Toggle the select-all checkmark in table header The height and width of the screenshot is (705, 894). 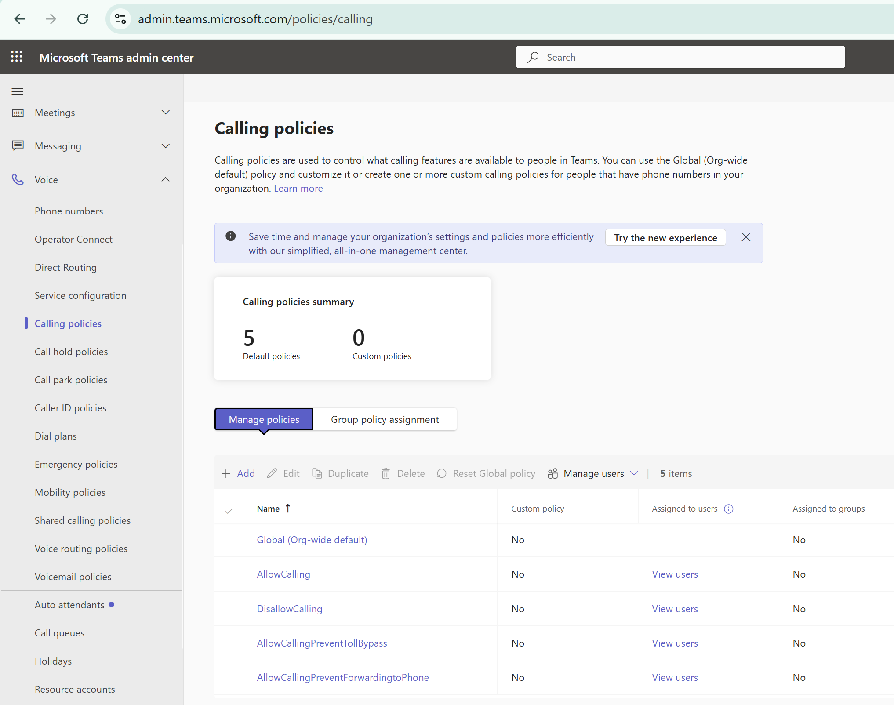pos(229,511)
